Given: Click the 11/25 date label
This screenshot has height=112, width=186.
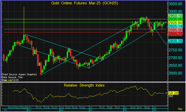Looking at the screenshot, I should 55,108.
